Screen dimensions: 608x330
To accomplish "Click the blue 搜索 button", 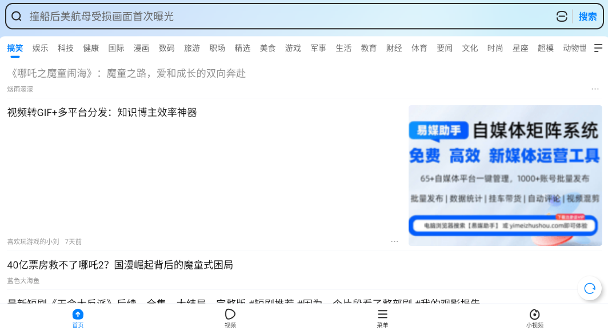I will coord(587,17).
